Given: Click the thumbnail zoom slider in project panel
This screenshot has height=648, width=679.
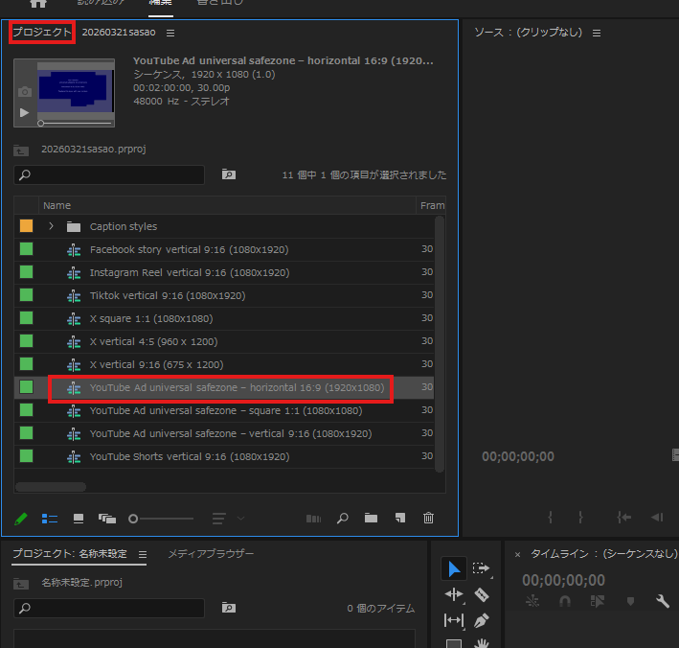Looking at the screenshot, I should [134, 519].
